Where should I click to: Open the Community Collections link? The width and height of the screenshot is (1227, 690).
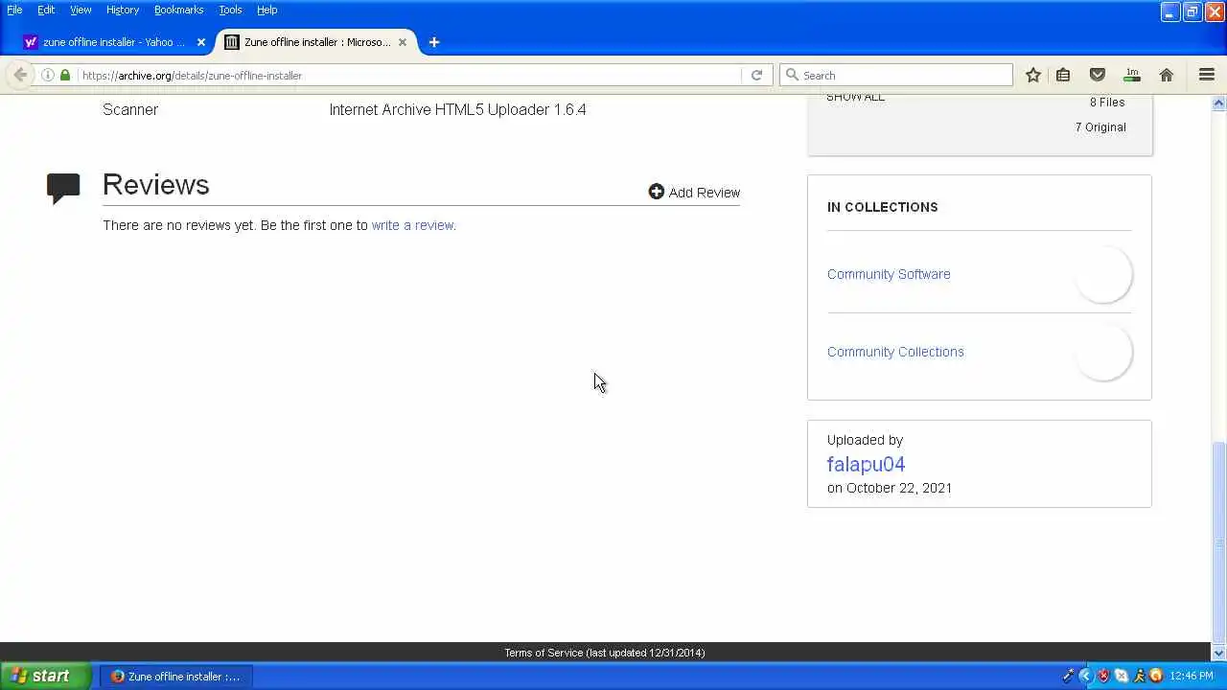coord(895,352)
